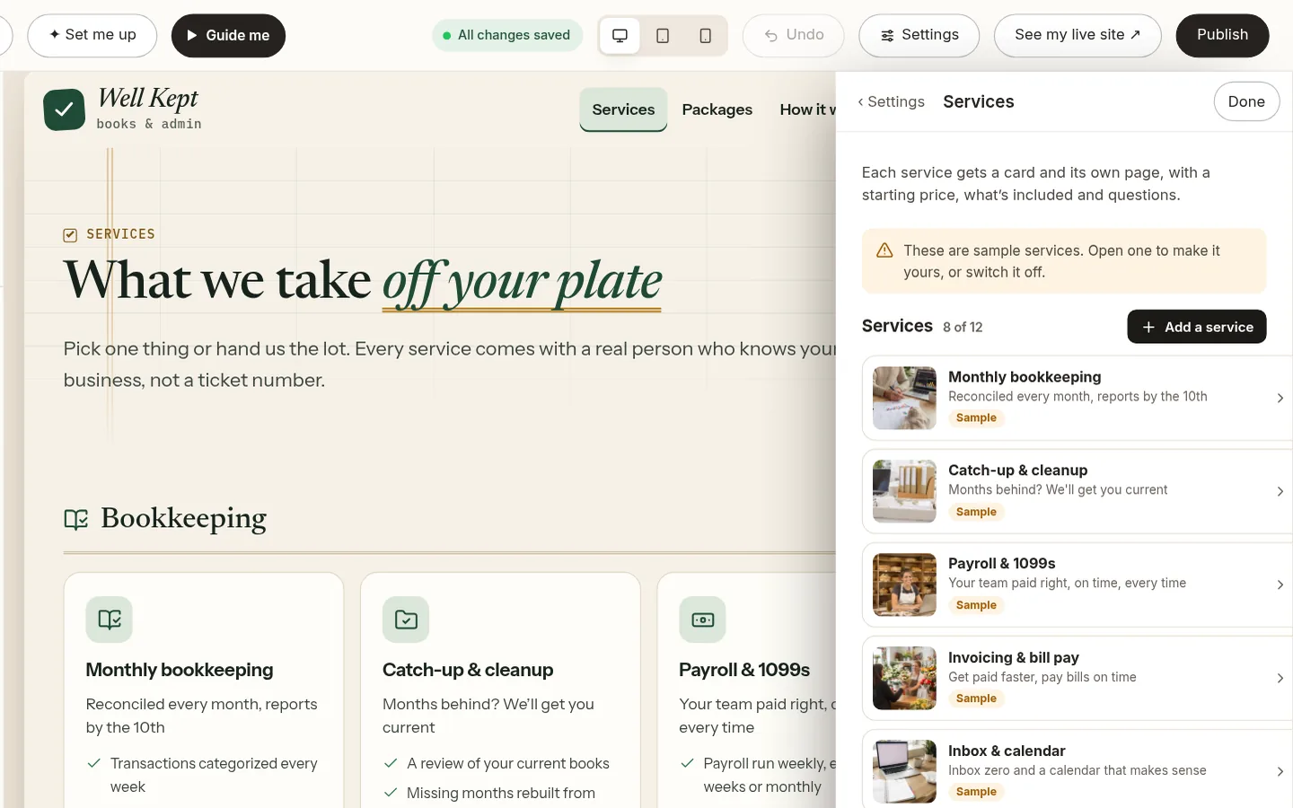
Task: Click the Monthly bookkeeping card title
Action: pos(180,670)
